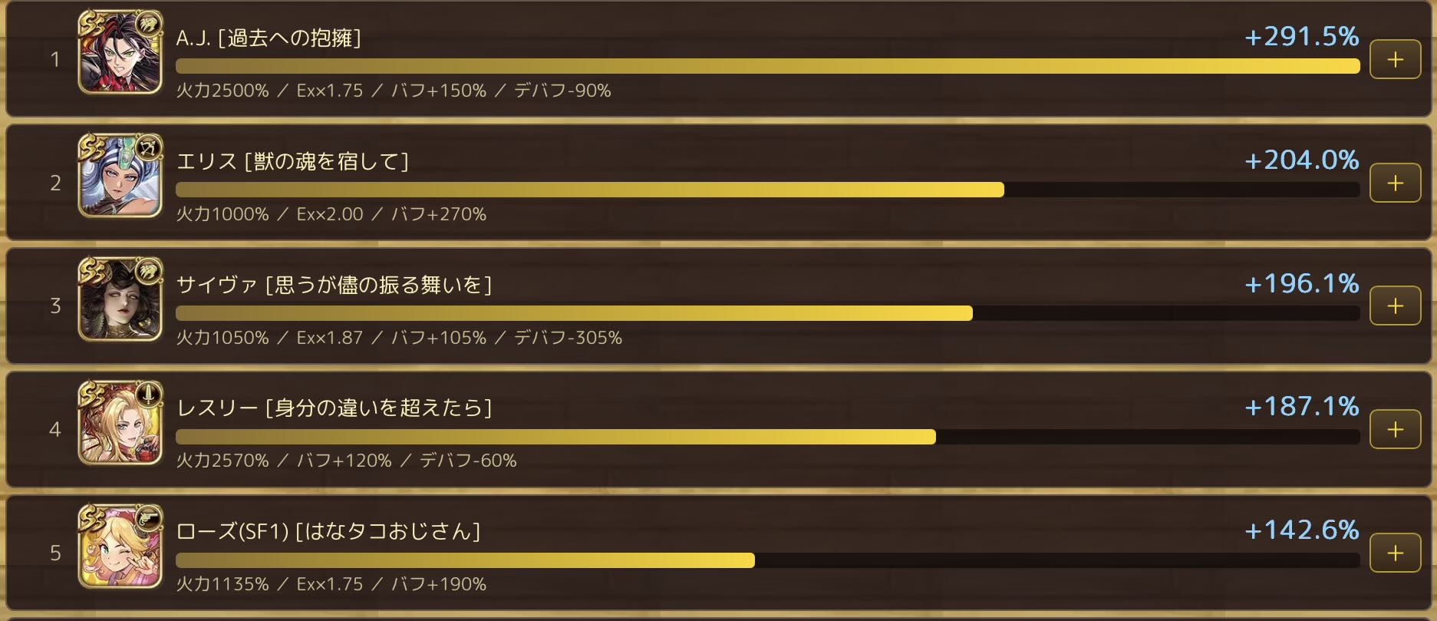
Task: Click the +204.0% percentage value
Action: 1301,160
